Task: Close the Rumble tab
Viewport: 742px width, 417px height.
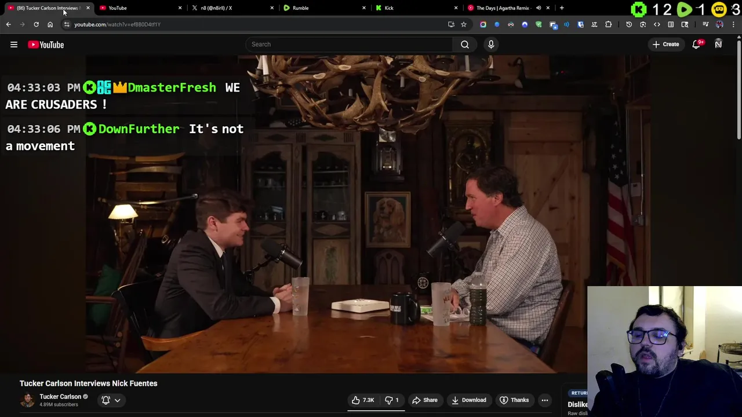Action: tap(364, 8)
